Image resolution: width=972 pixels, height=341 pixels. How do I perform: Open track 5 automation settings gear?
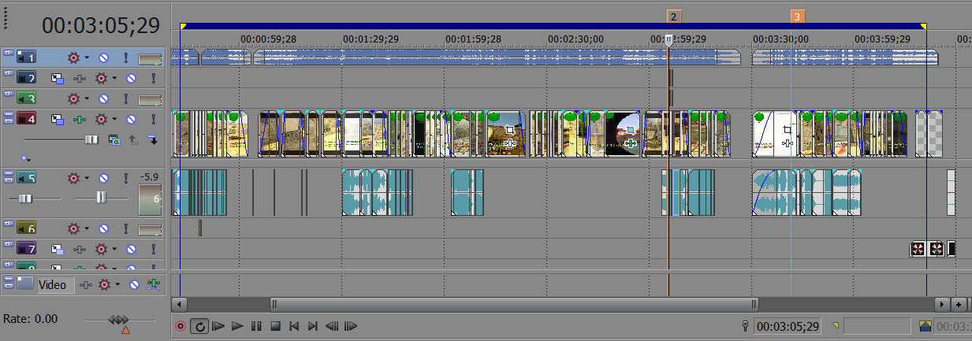(73, 178)
